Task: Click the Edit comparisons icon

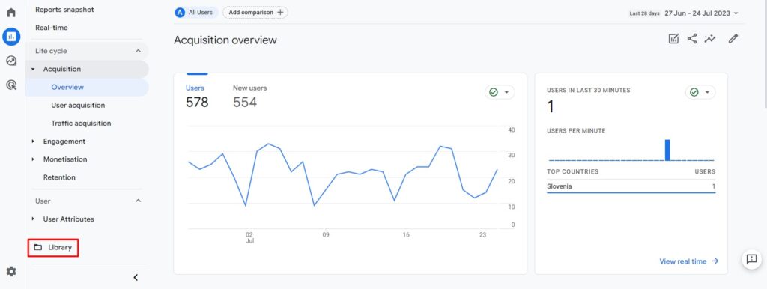Action: 673,39
